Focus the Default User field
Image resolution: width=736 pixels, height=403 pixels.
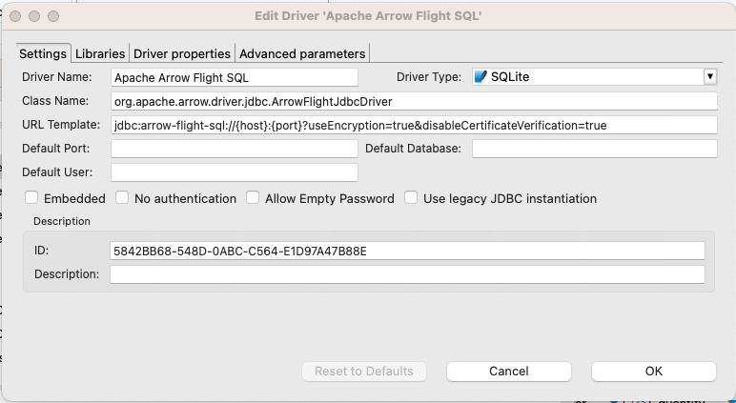(234, 172)
